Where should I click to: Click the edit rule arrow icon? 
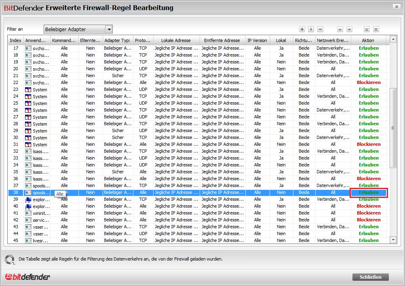tap(311, 29)
